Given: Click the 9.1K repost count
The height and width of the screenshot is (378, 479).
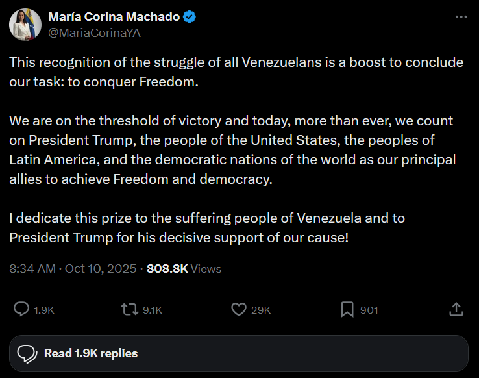Looking at the screenshot, I should (x=153, y=310).
